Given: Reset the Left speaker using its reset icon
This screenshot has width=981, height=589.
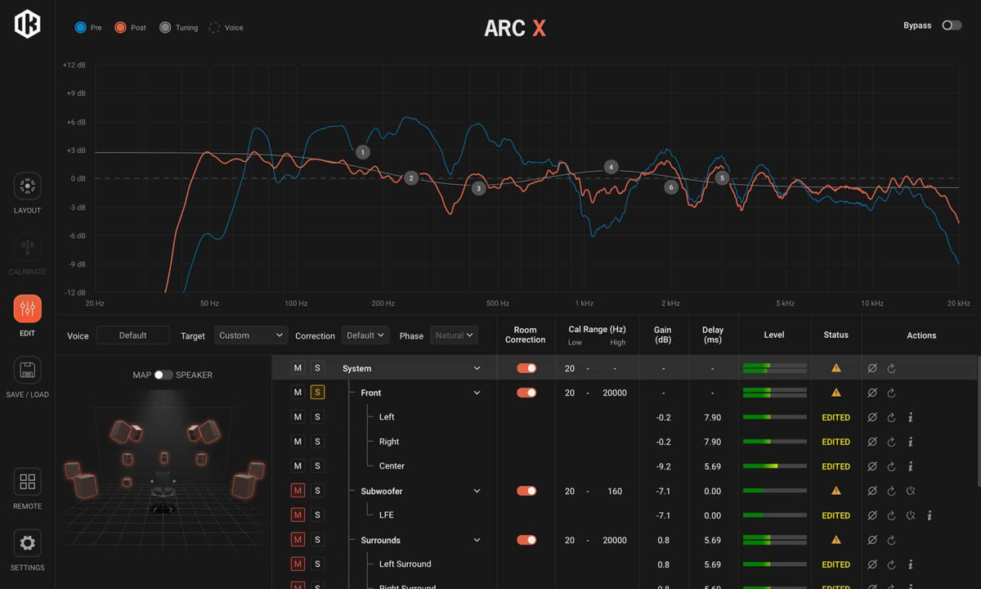Looking at the screenshot, I should (891, 417).
